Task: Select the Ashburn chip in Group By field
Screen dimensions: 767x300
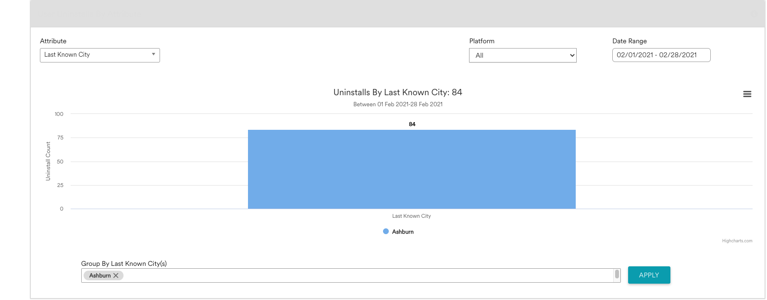Action: 99,275
